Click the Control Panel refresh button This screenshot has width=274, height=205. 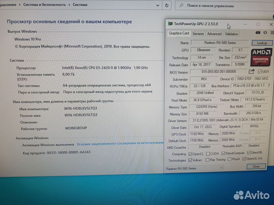[x=167, y=5]
